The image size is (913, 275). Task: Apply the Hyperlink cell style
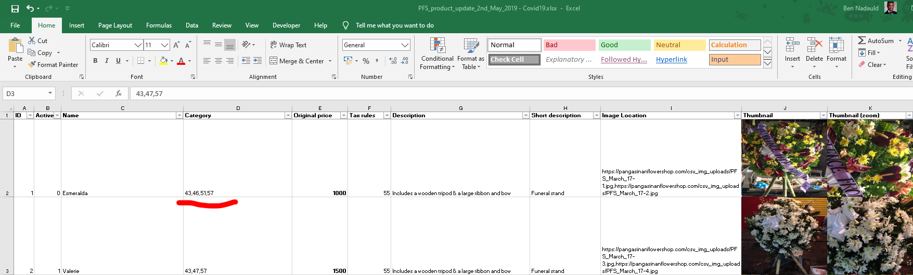point(680,60)
